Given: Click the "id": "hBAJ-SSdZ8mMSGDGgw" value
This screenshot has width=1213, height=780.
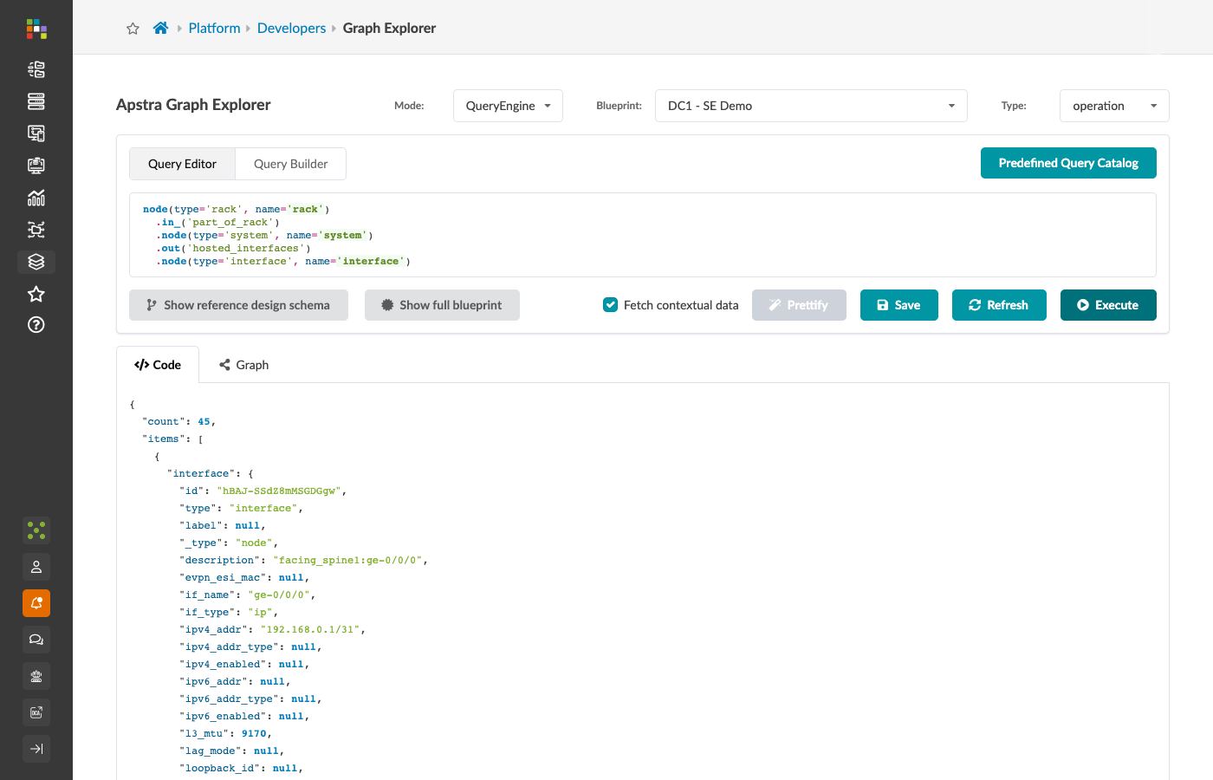Looking at the screenshot, I should pos(278,491).
